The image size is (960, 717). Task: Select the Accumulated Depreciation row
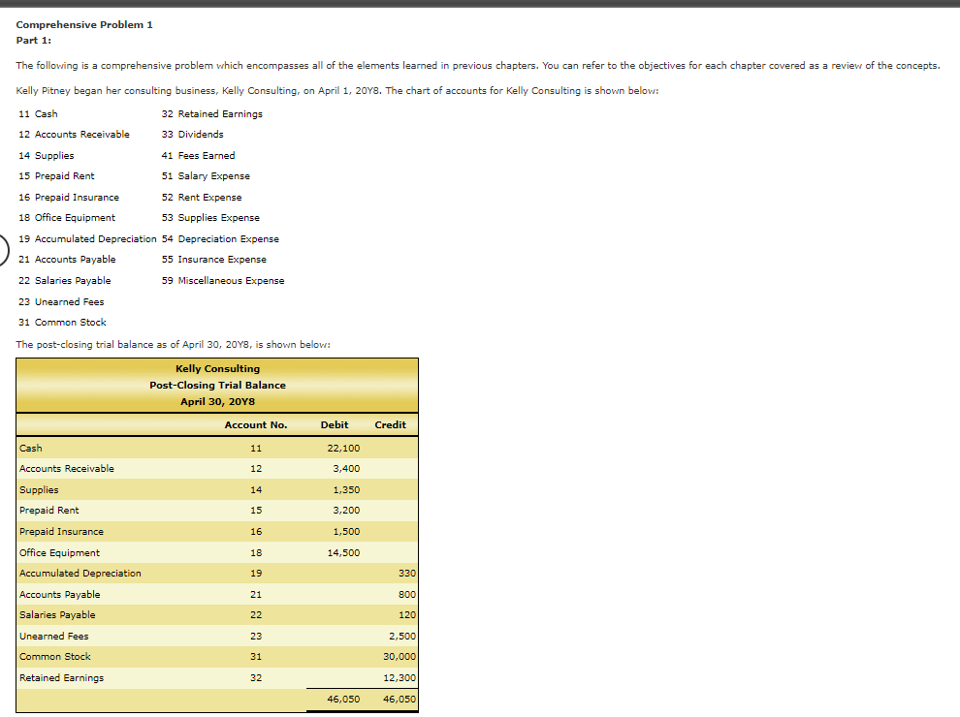116,573
